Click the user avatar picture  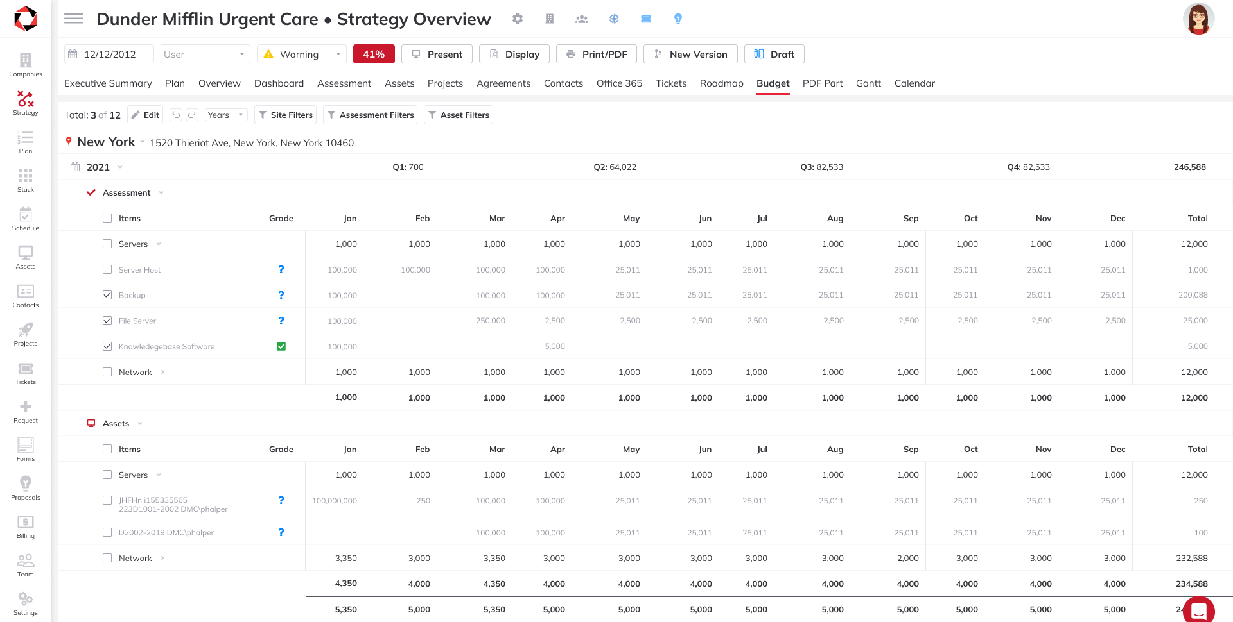point(1199,19)
